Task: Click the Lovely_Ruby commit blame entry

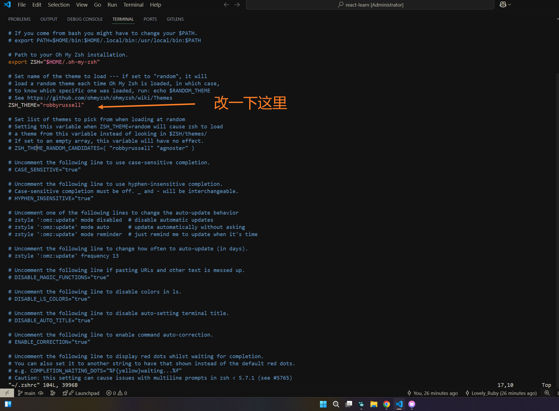Action: (501, 393)
